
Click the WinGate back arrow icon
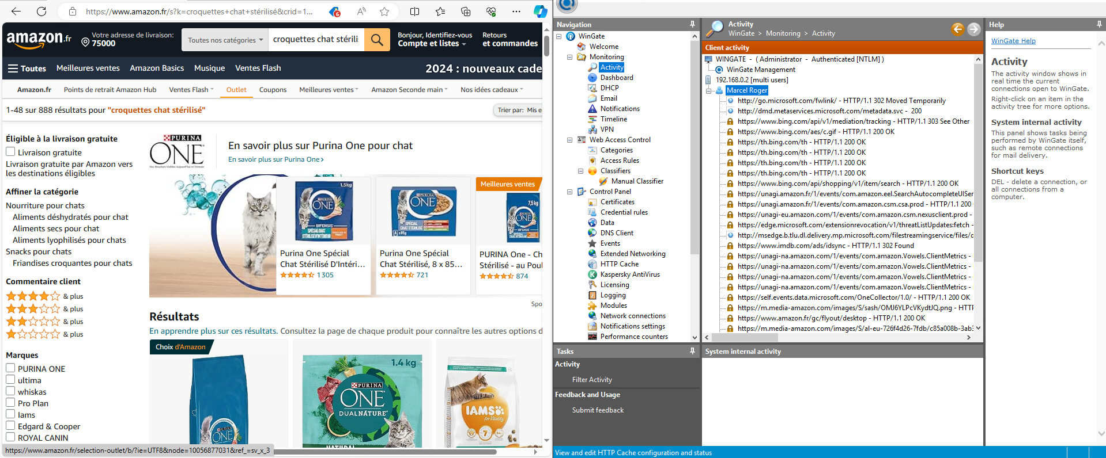[957, 29]
